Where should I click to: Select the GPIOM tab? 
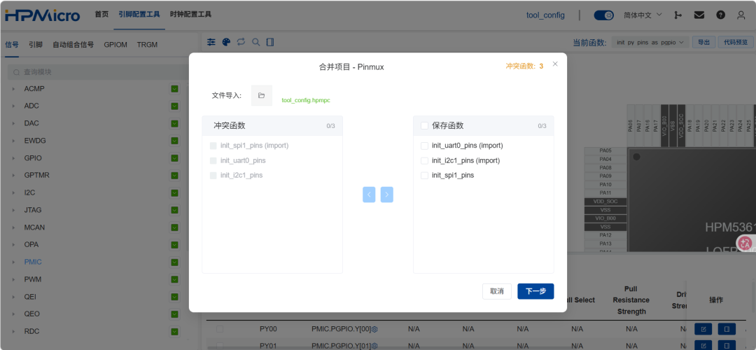tap(115, 45)
